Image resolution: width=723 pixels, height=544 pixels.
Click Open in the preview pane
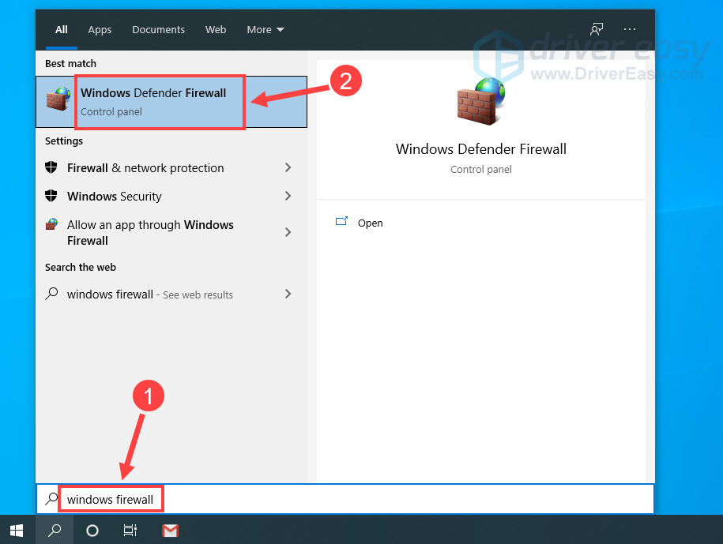[x=370, y=223]
